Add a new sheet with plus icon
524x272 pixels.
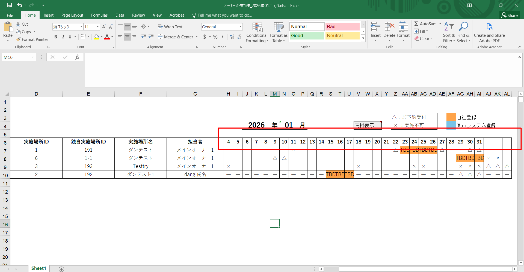(61, 269)
